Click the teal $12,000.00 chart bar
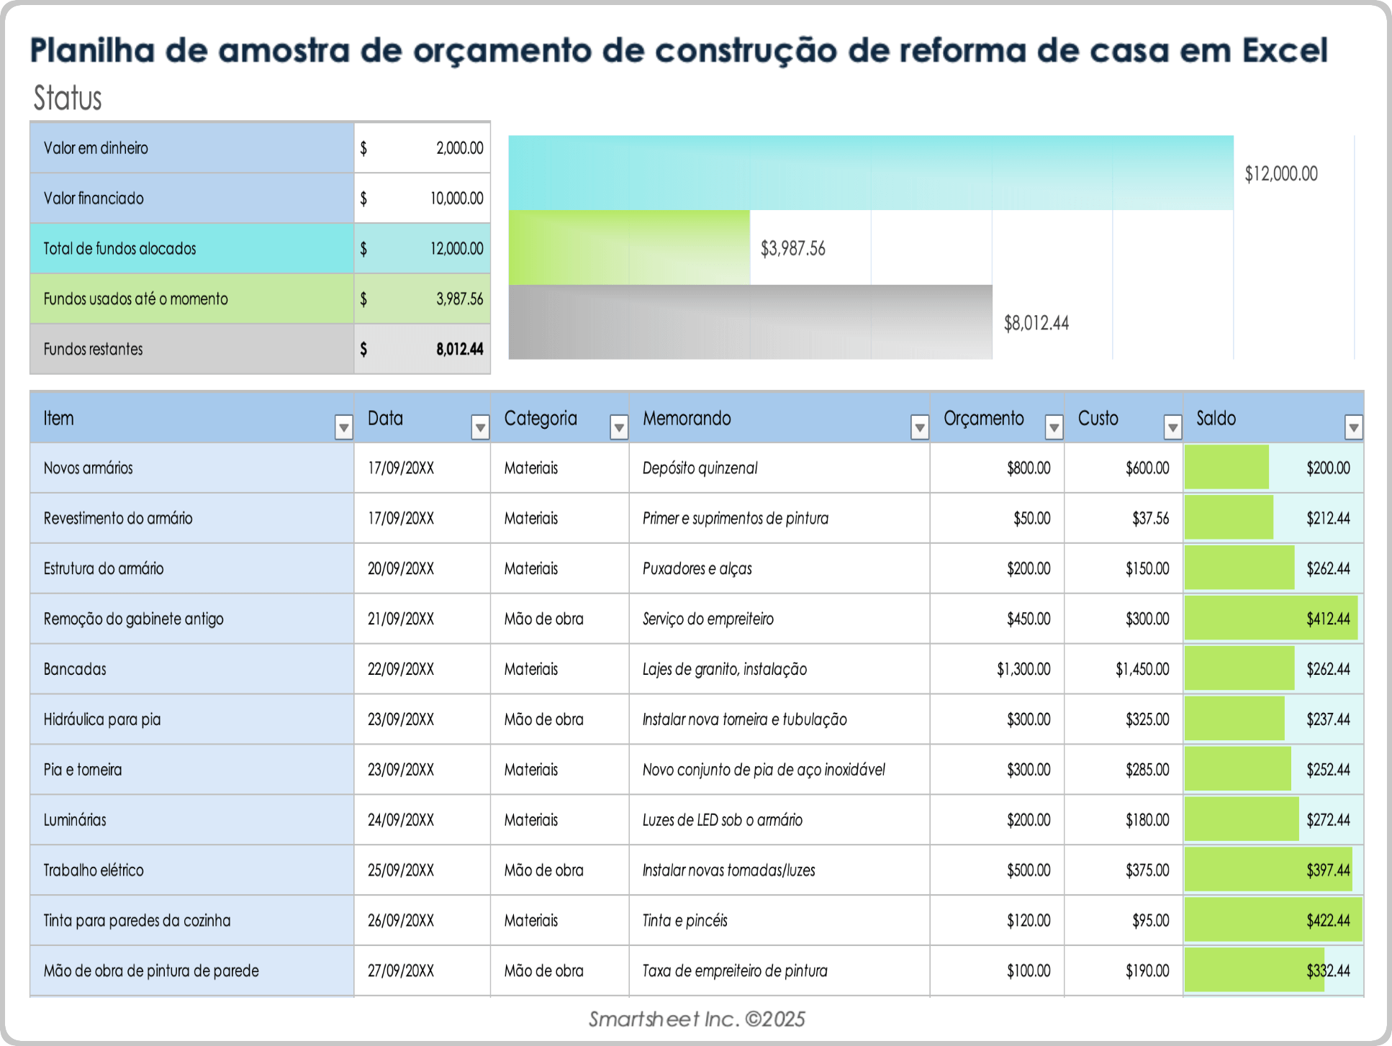1392x1046 pixels. coord(871,173)
